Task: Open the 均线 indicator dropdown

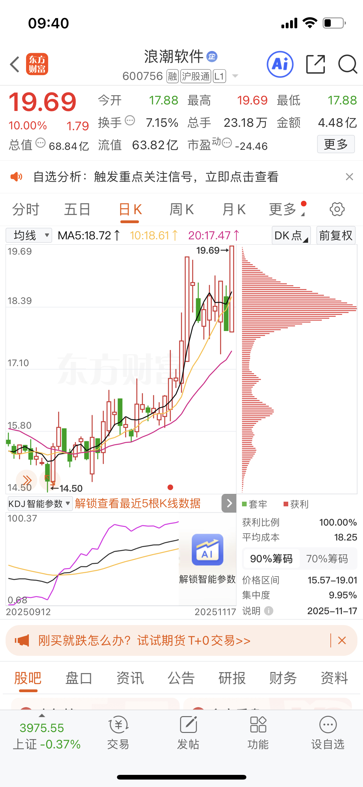Action: (29, 235)
